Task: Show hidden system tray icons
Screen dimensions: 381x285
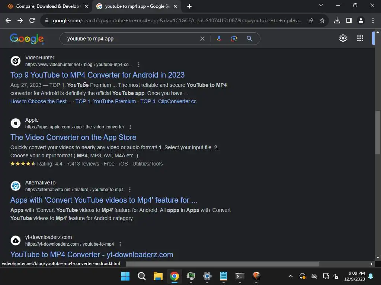Action: tap(290, 276)
